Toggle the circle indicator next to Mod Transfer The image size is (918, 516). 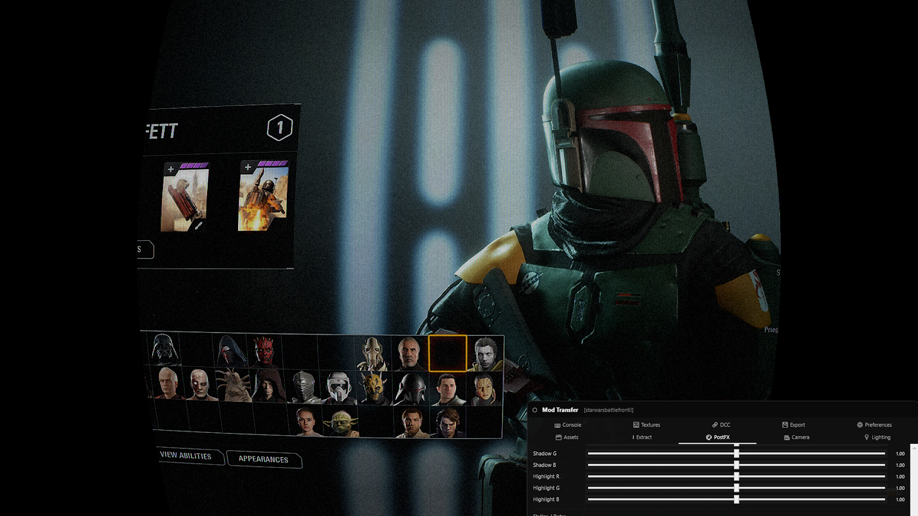click(534, 410)
